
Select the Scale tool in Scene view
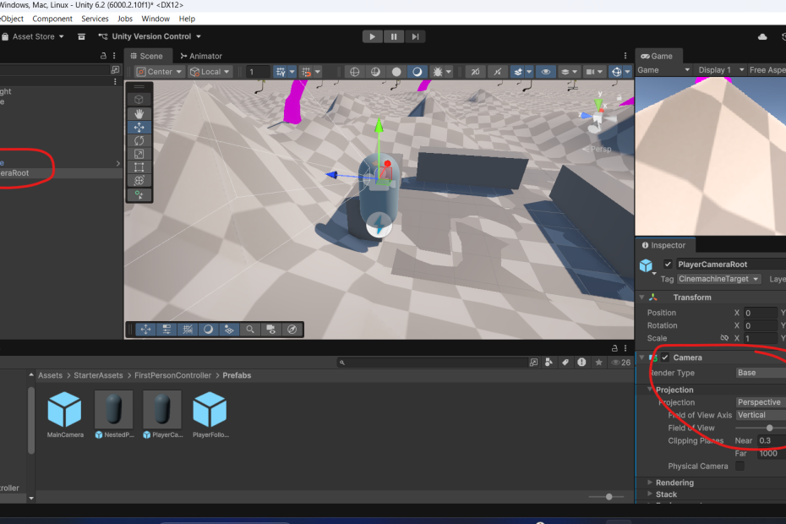pos(139,154)
